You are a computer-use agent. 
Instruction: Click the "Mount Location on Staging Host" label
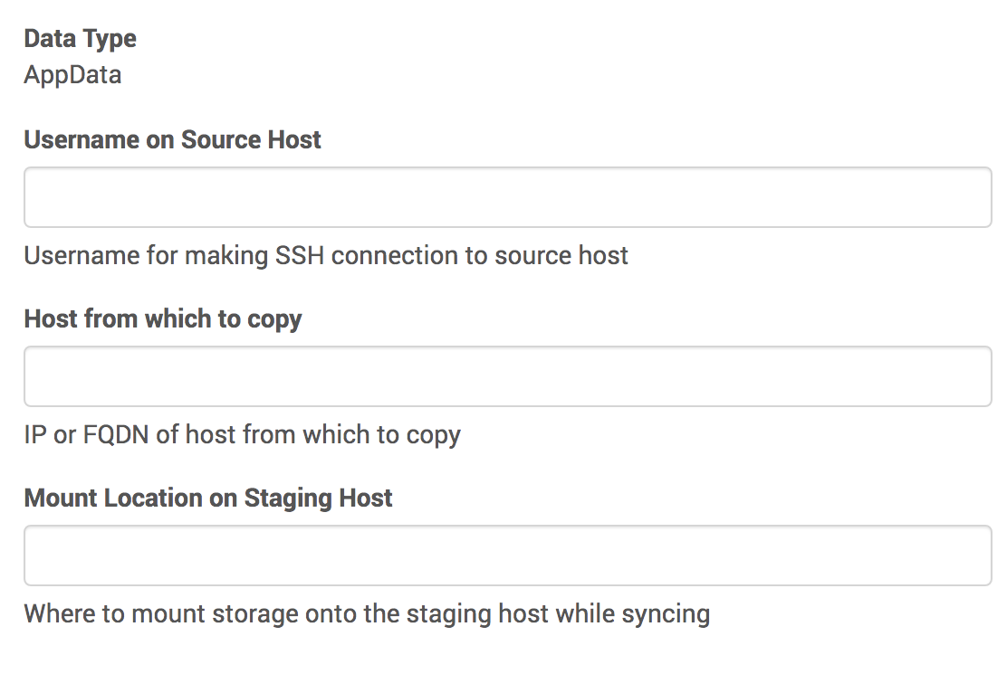point(208,498)
